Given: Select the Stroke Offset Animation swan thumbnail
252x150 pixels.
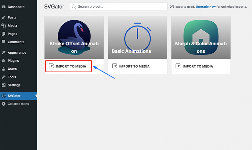Looking at the screenshot, I should coord(74,37).
